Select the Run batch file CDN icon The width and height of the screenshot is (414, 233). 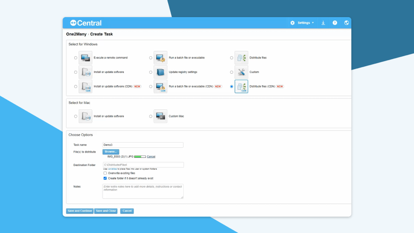pyautogui.click(x=160, y=86)
